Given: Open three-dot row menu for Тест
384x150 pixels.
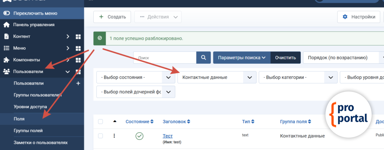Looking at the screenshot, I should (114, 136).
